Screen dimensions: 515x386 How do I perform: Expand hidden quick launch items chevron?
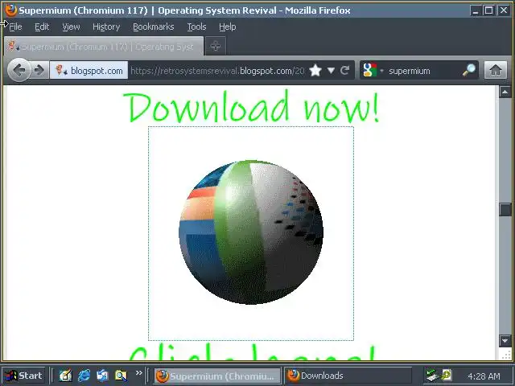(x=139, y=373)
